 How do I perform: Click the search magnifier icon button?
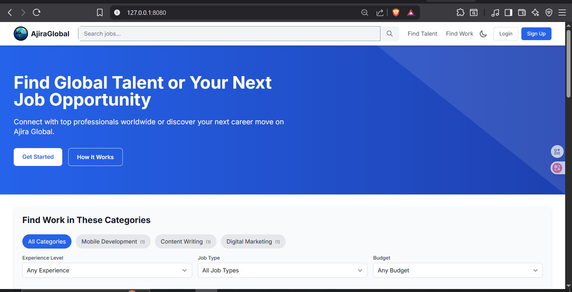pos(389,34)
